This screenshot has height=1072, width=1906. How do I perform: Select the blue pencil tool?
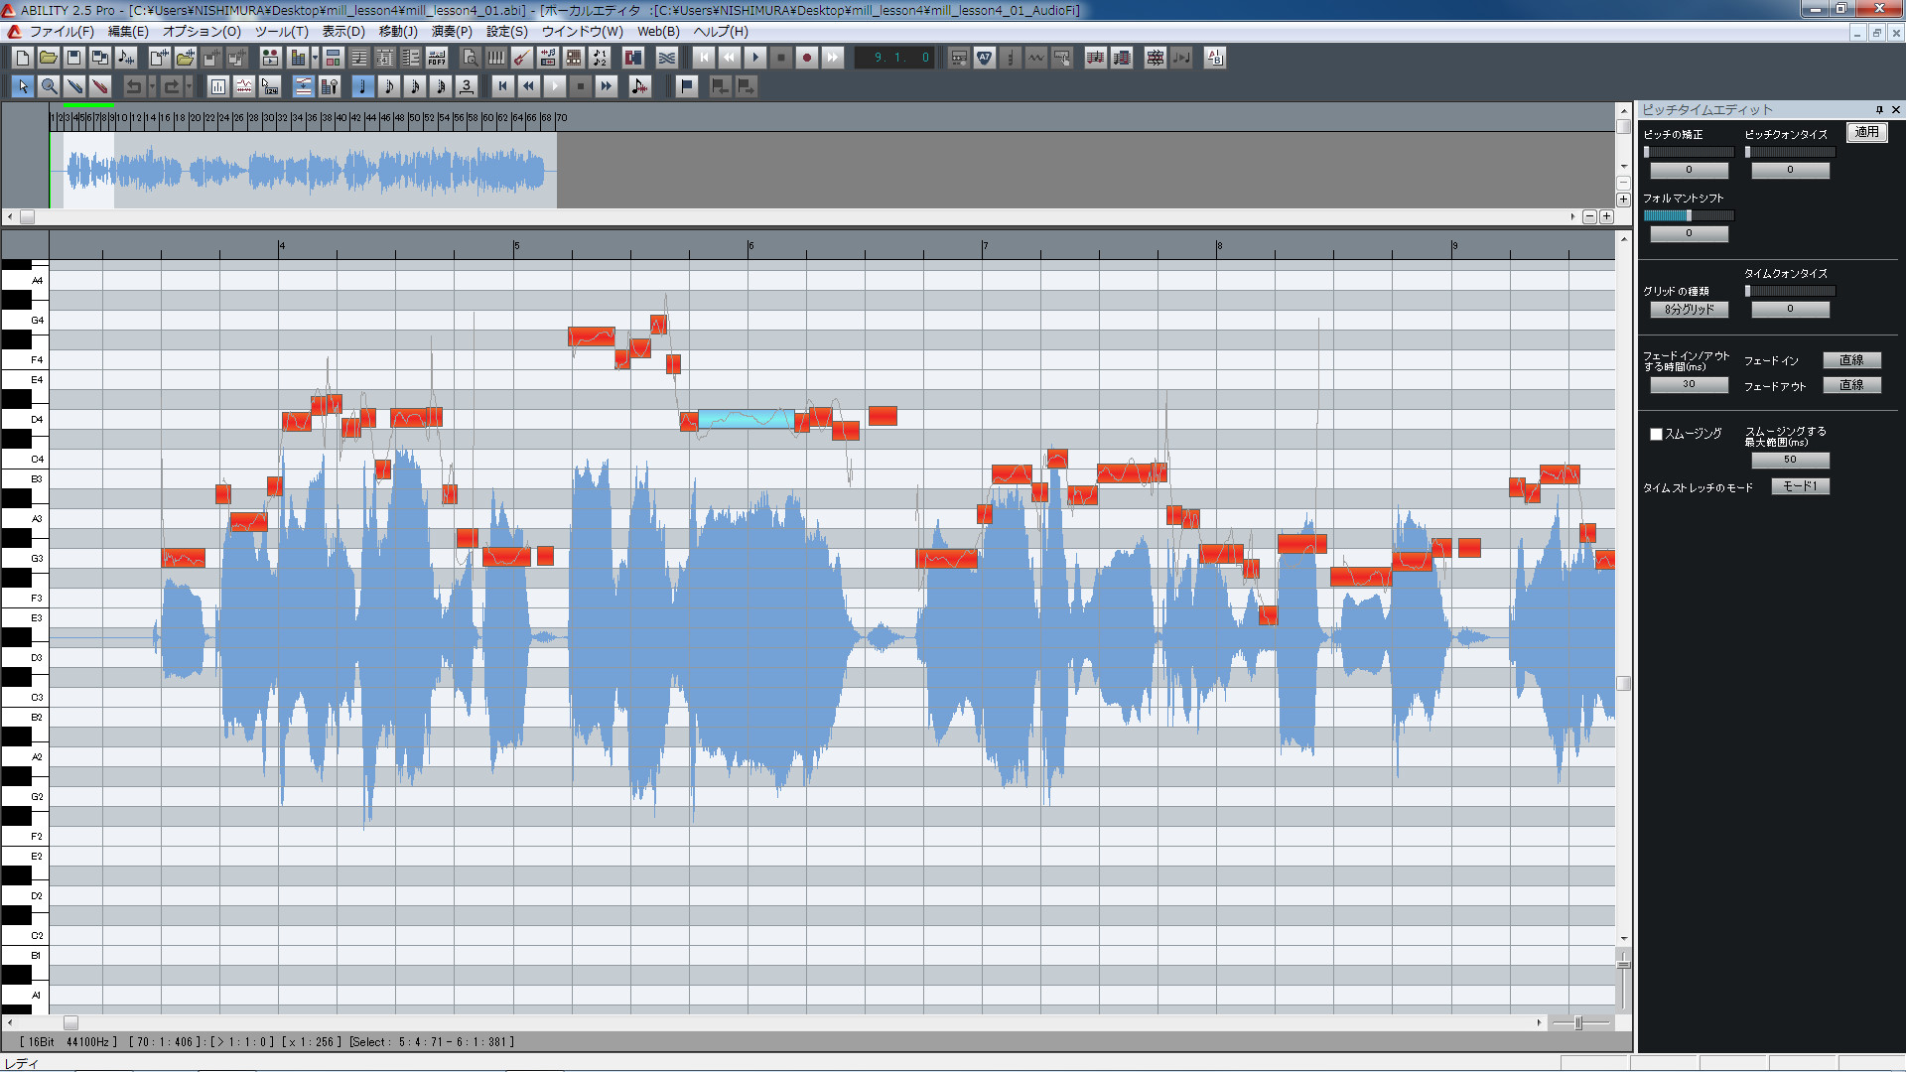click(x=74, y=86)
